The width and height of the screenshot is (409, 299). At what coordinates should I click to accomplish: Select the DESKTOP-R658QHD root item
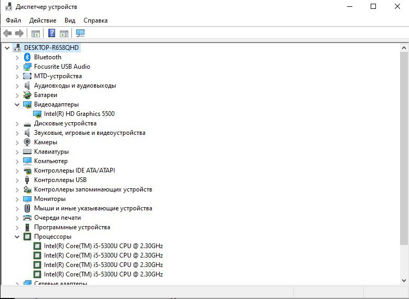click(x=51, y=48)
